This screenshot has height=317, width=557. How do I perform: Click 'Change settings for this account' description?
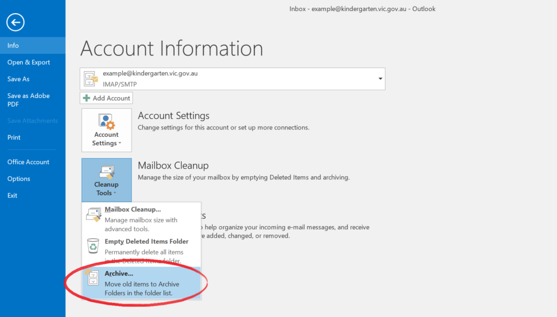click(224, 127)
